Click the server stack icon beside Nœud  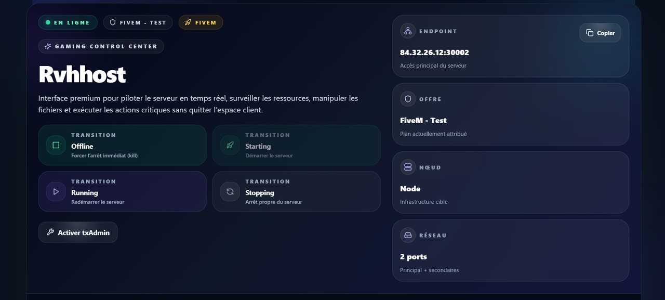[x=408, y=167]
